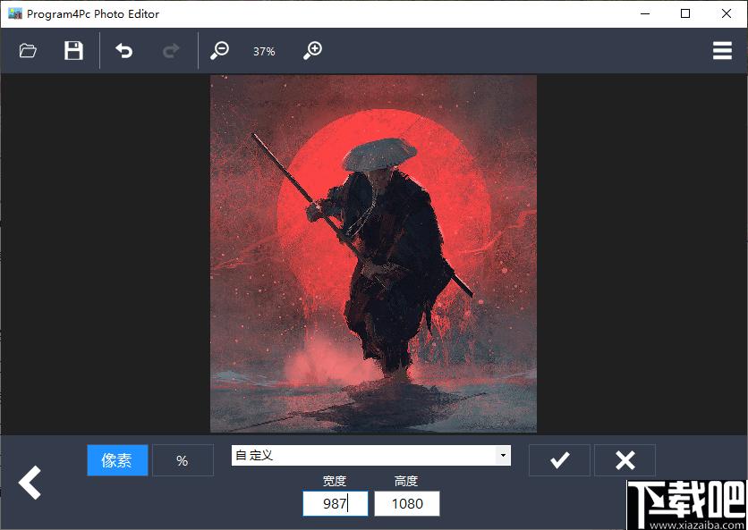Image resolution: width=748 pixels, height=530 pixels.
Task: Switch resize units to percent
Action: tap(183, 460)
